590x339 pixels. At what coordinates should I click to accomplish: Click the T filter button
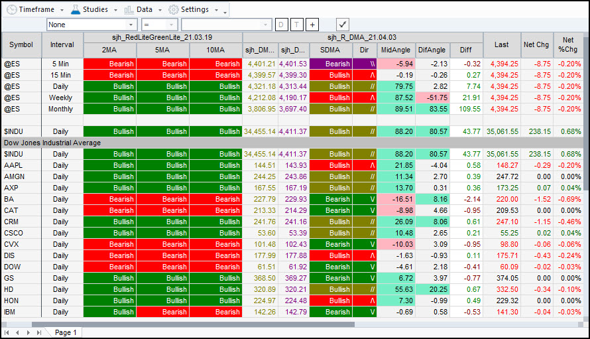(x=296, y=25)
